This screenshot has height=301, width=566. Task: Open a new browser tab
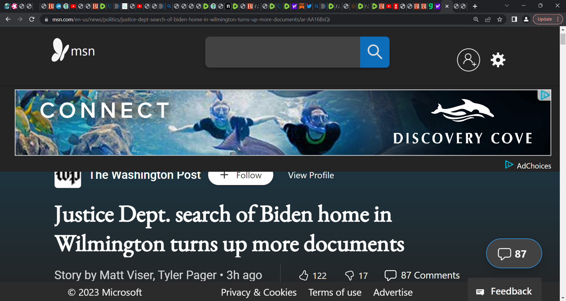(x=475, y=6)
